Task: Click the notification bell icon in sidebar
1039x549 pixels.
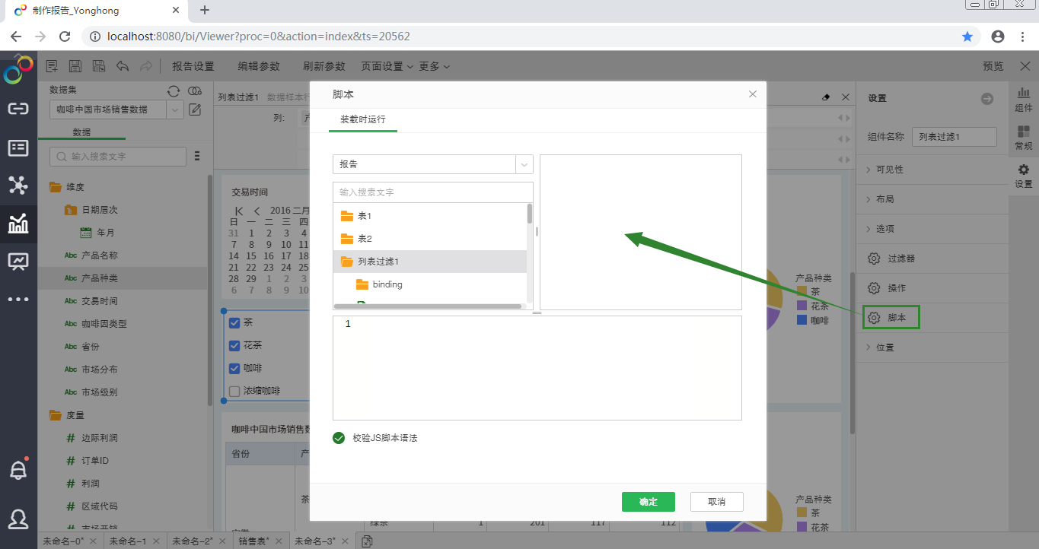Action: click(x=18, y=470)
